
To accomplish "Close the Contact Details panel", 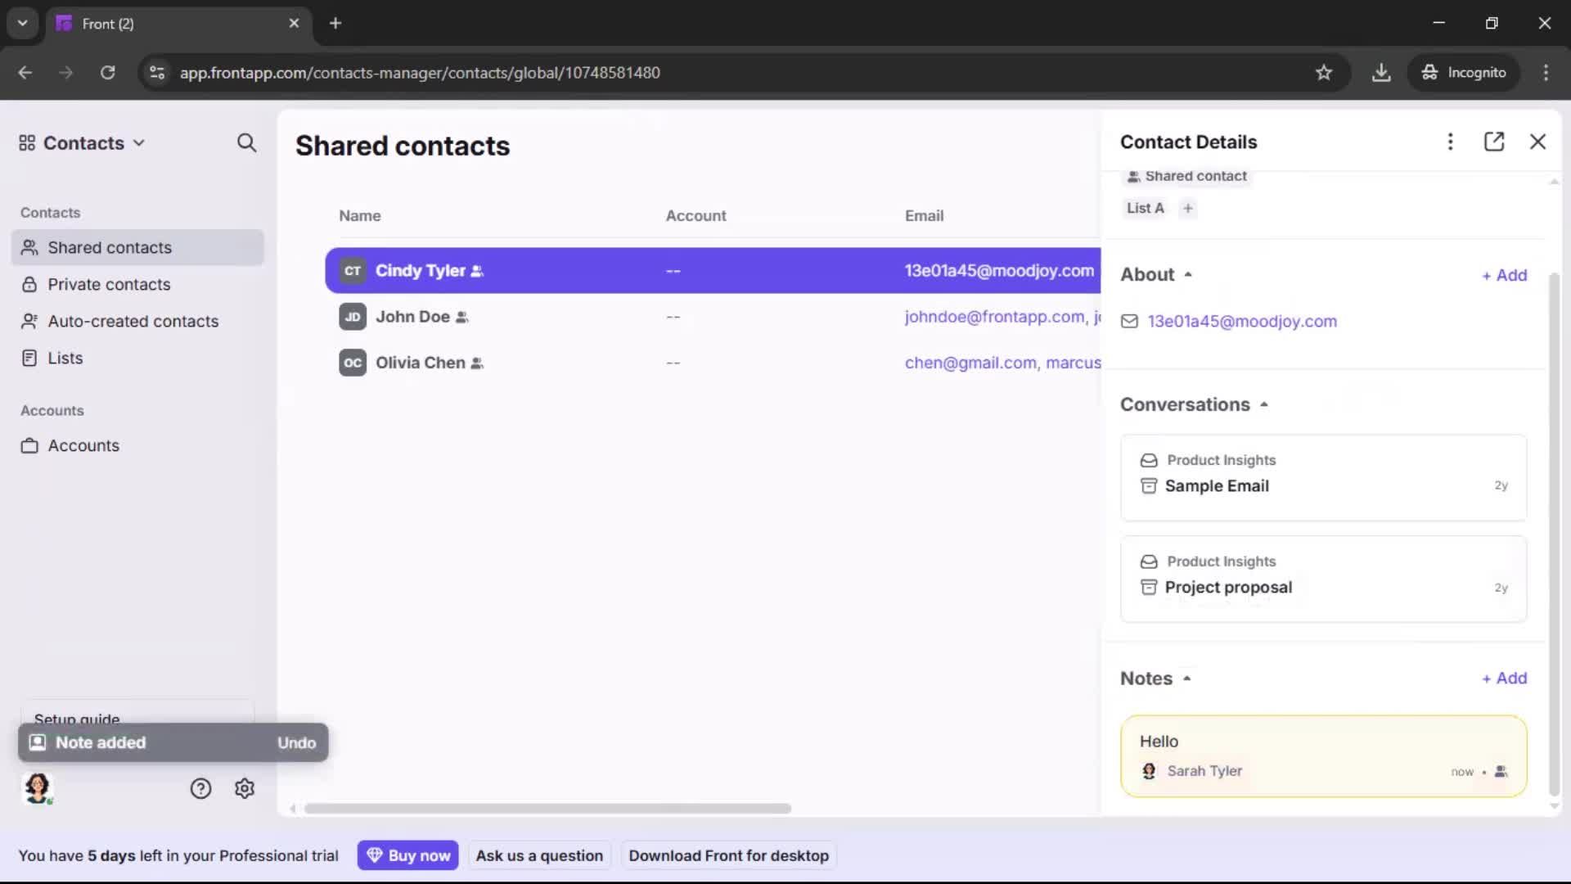I will (1538, 142).
